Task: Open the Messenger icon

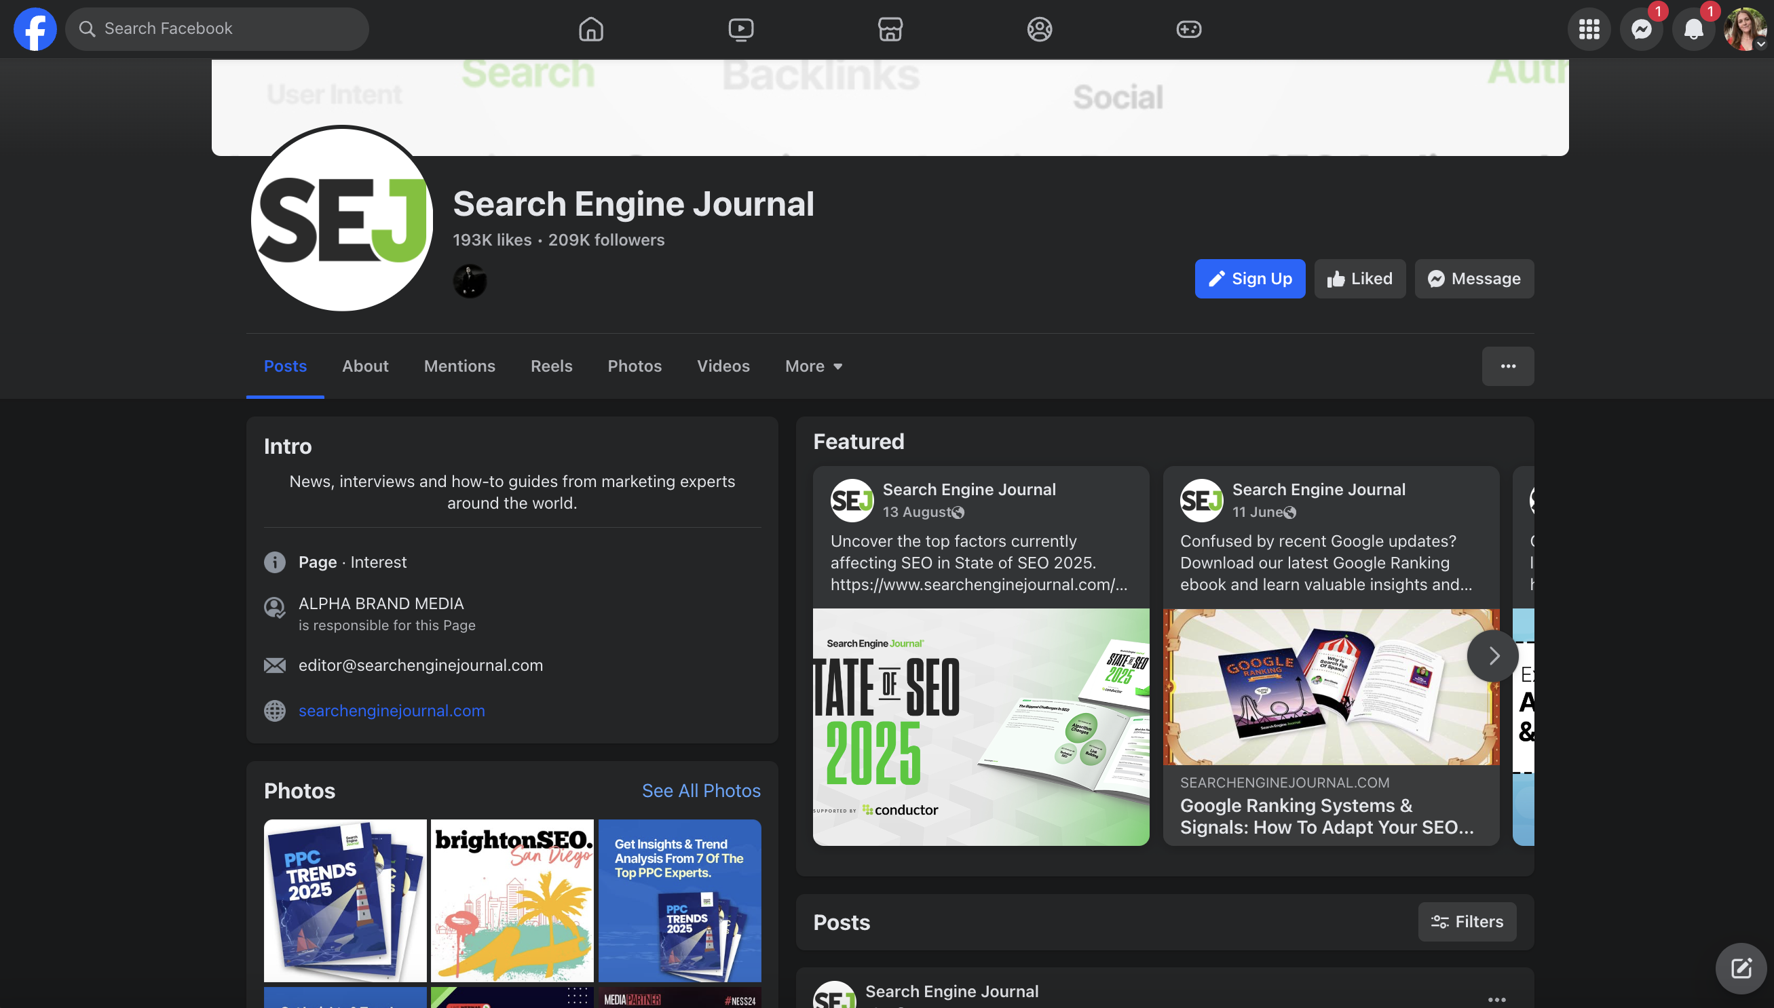Action: pyautogui.click(x=1641, y=29)
